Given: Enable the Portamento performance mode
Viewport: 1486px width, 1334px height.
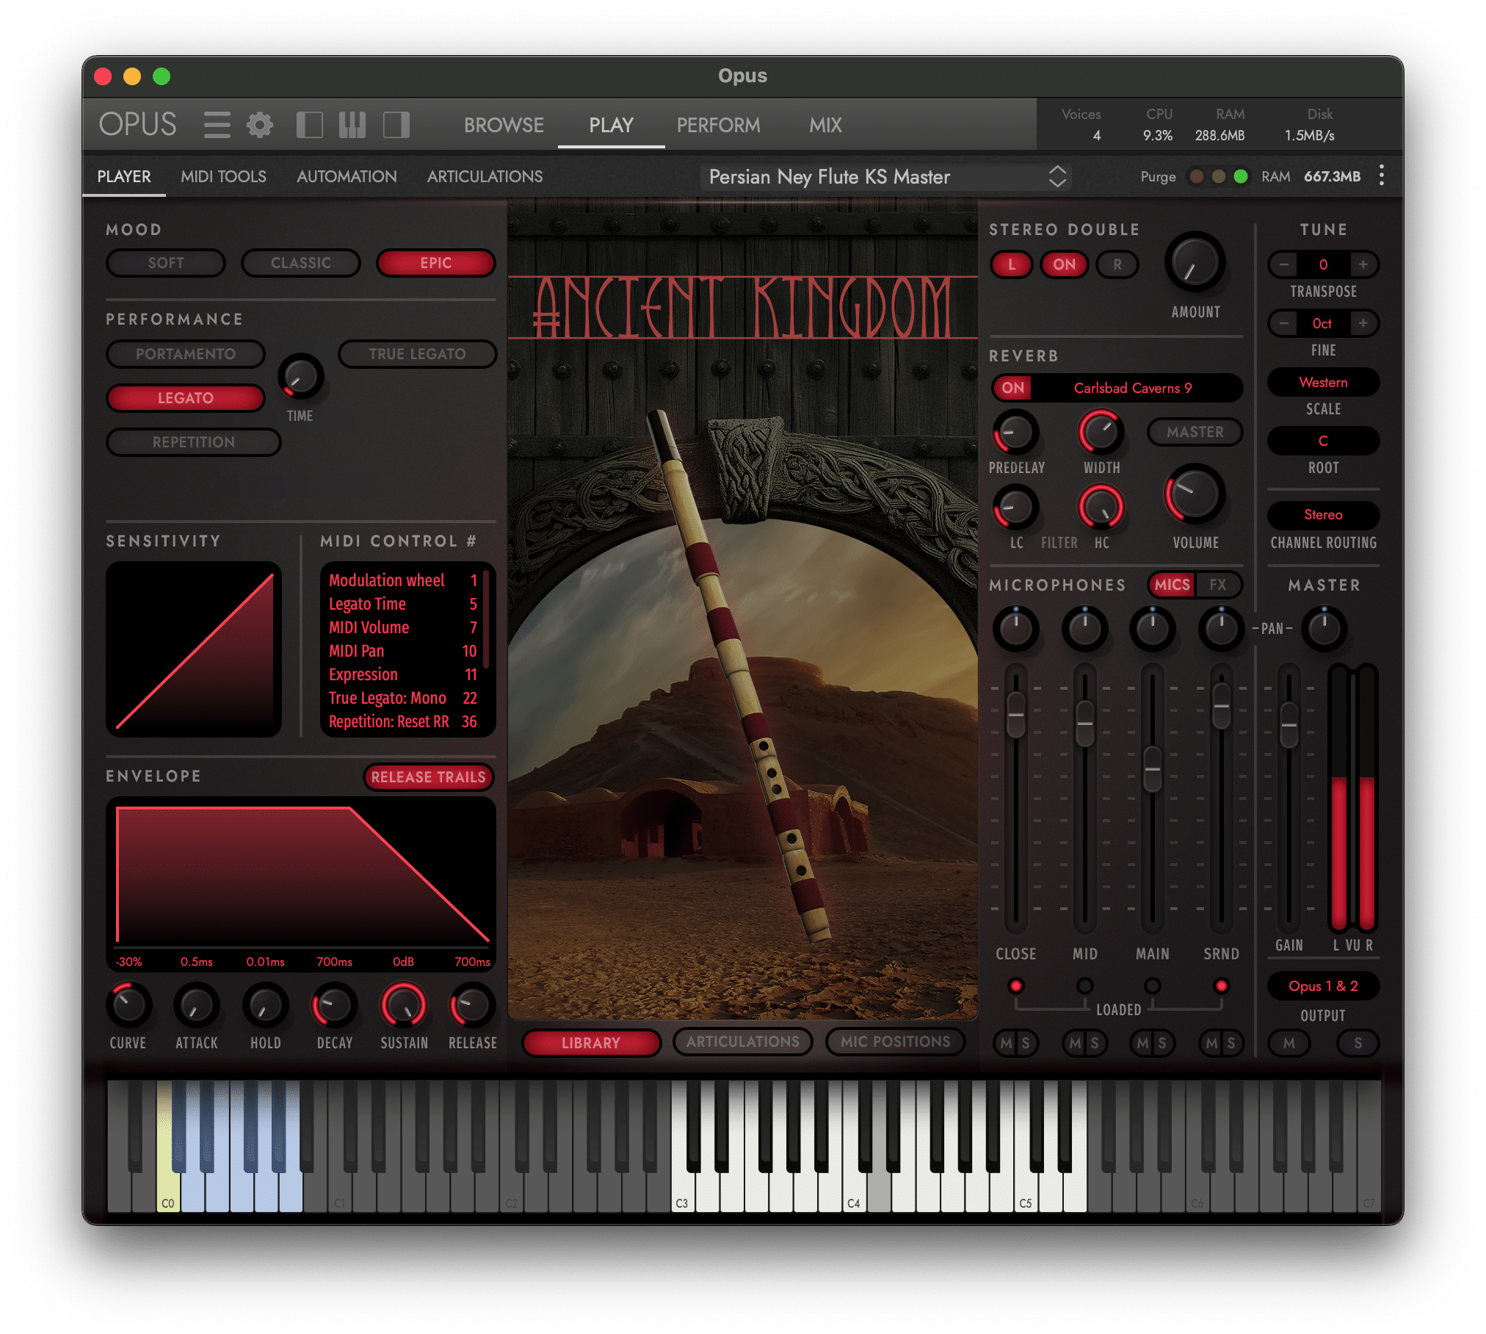Looking at the screenshot, I should point(186,354).
